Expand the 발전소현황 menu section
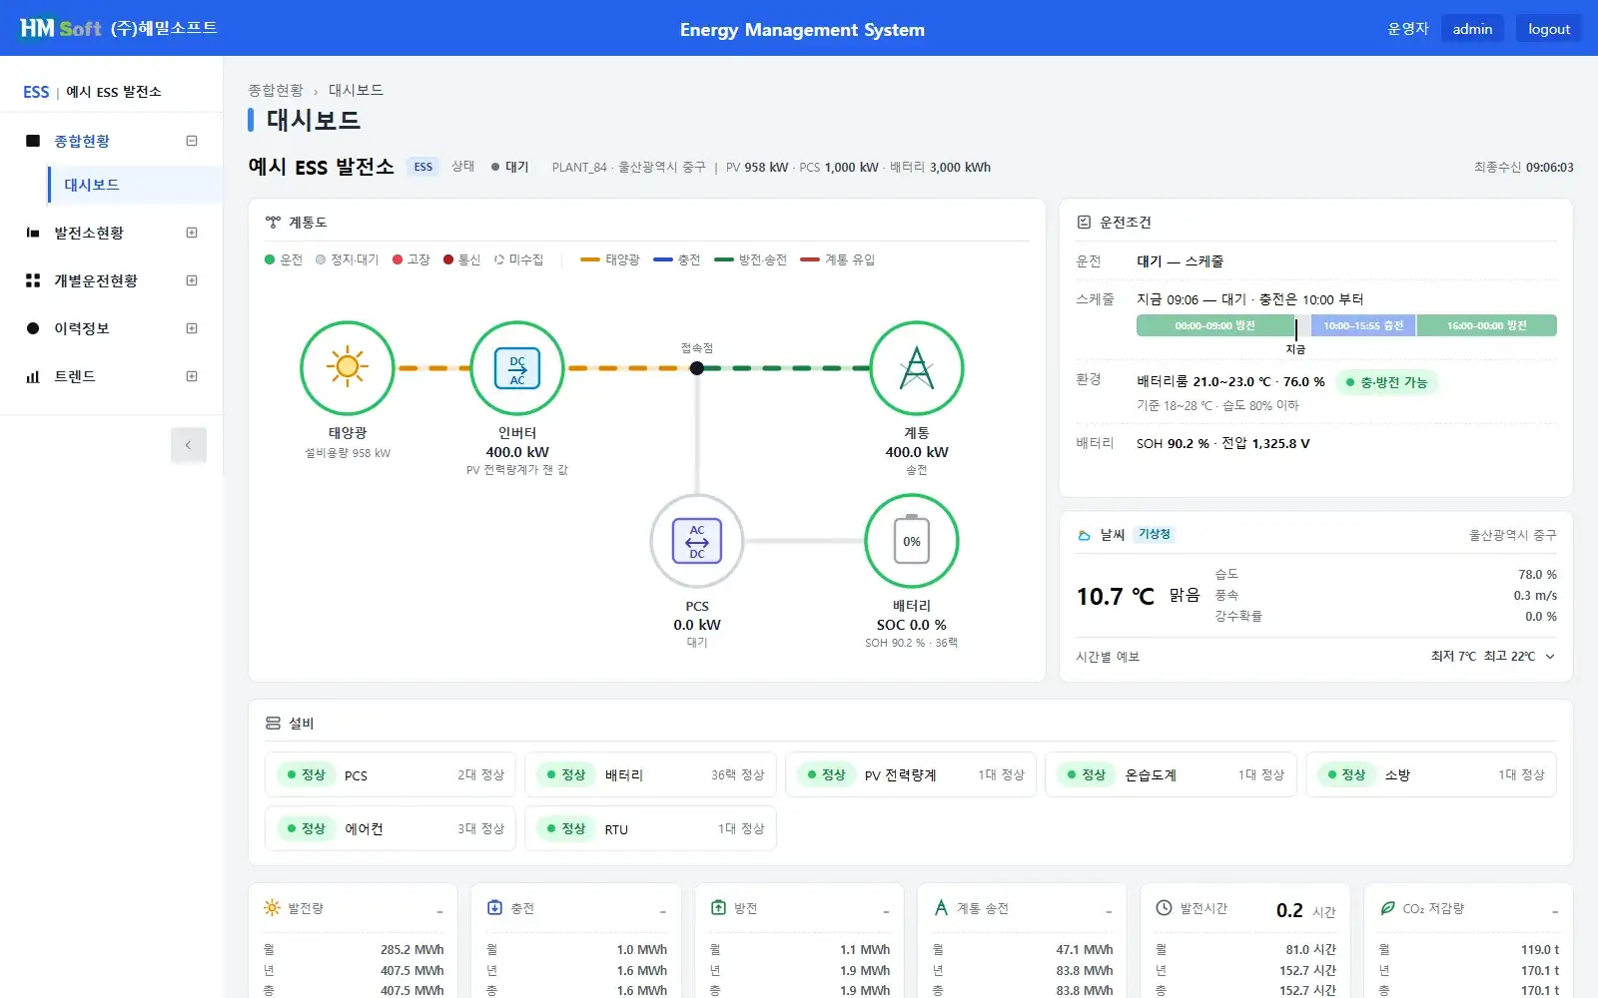This screenshot has width=1598, height=998. (x=192, y=233)
